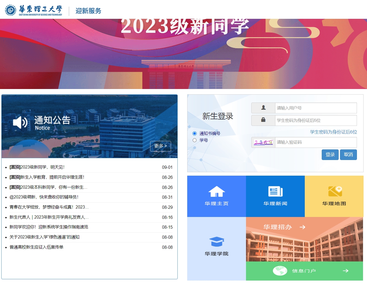Click the globe icon on 信息门户 bar
The height and width of the screenshot is (284, 367).
280,271
